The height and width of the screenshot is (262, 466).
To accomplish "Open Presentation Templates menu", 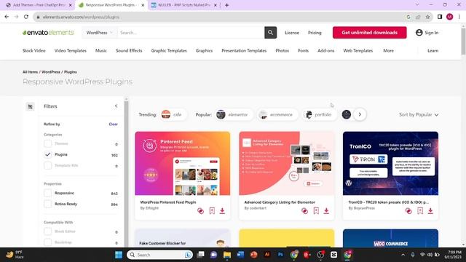I will [x=244, y=51].
